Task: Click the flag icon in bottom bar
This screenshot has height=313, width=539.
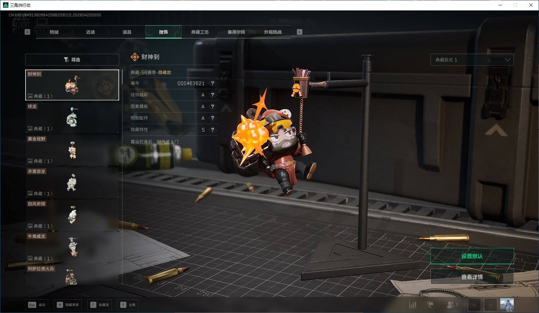Action: [430, 305]
